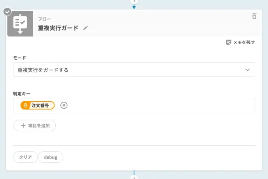Add a step using the top plus circle

click(x=134, y=1)
